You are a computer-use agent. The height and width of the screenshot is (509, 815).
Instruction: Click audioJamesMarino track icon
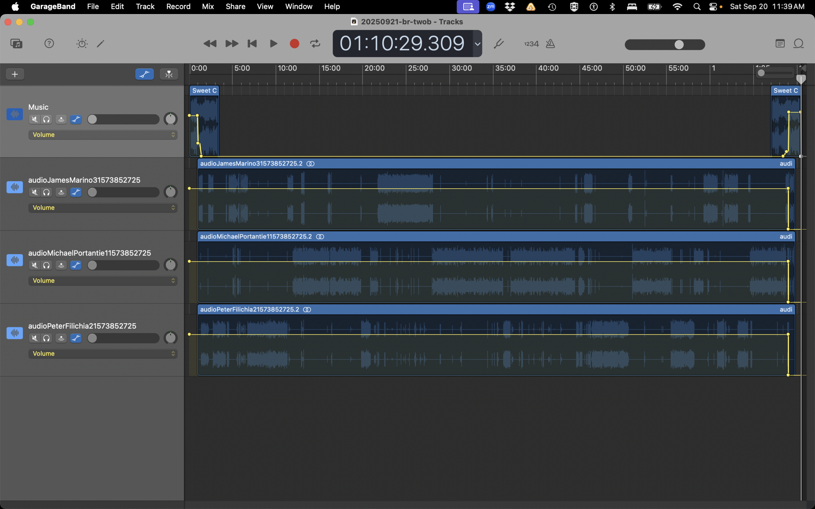coord(14,187)
